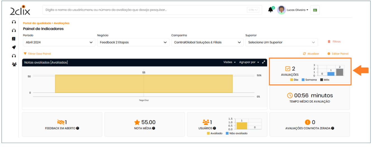
Task: Open the Visões menu
Action: 229,62
